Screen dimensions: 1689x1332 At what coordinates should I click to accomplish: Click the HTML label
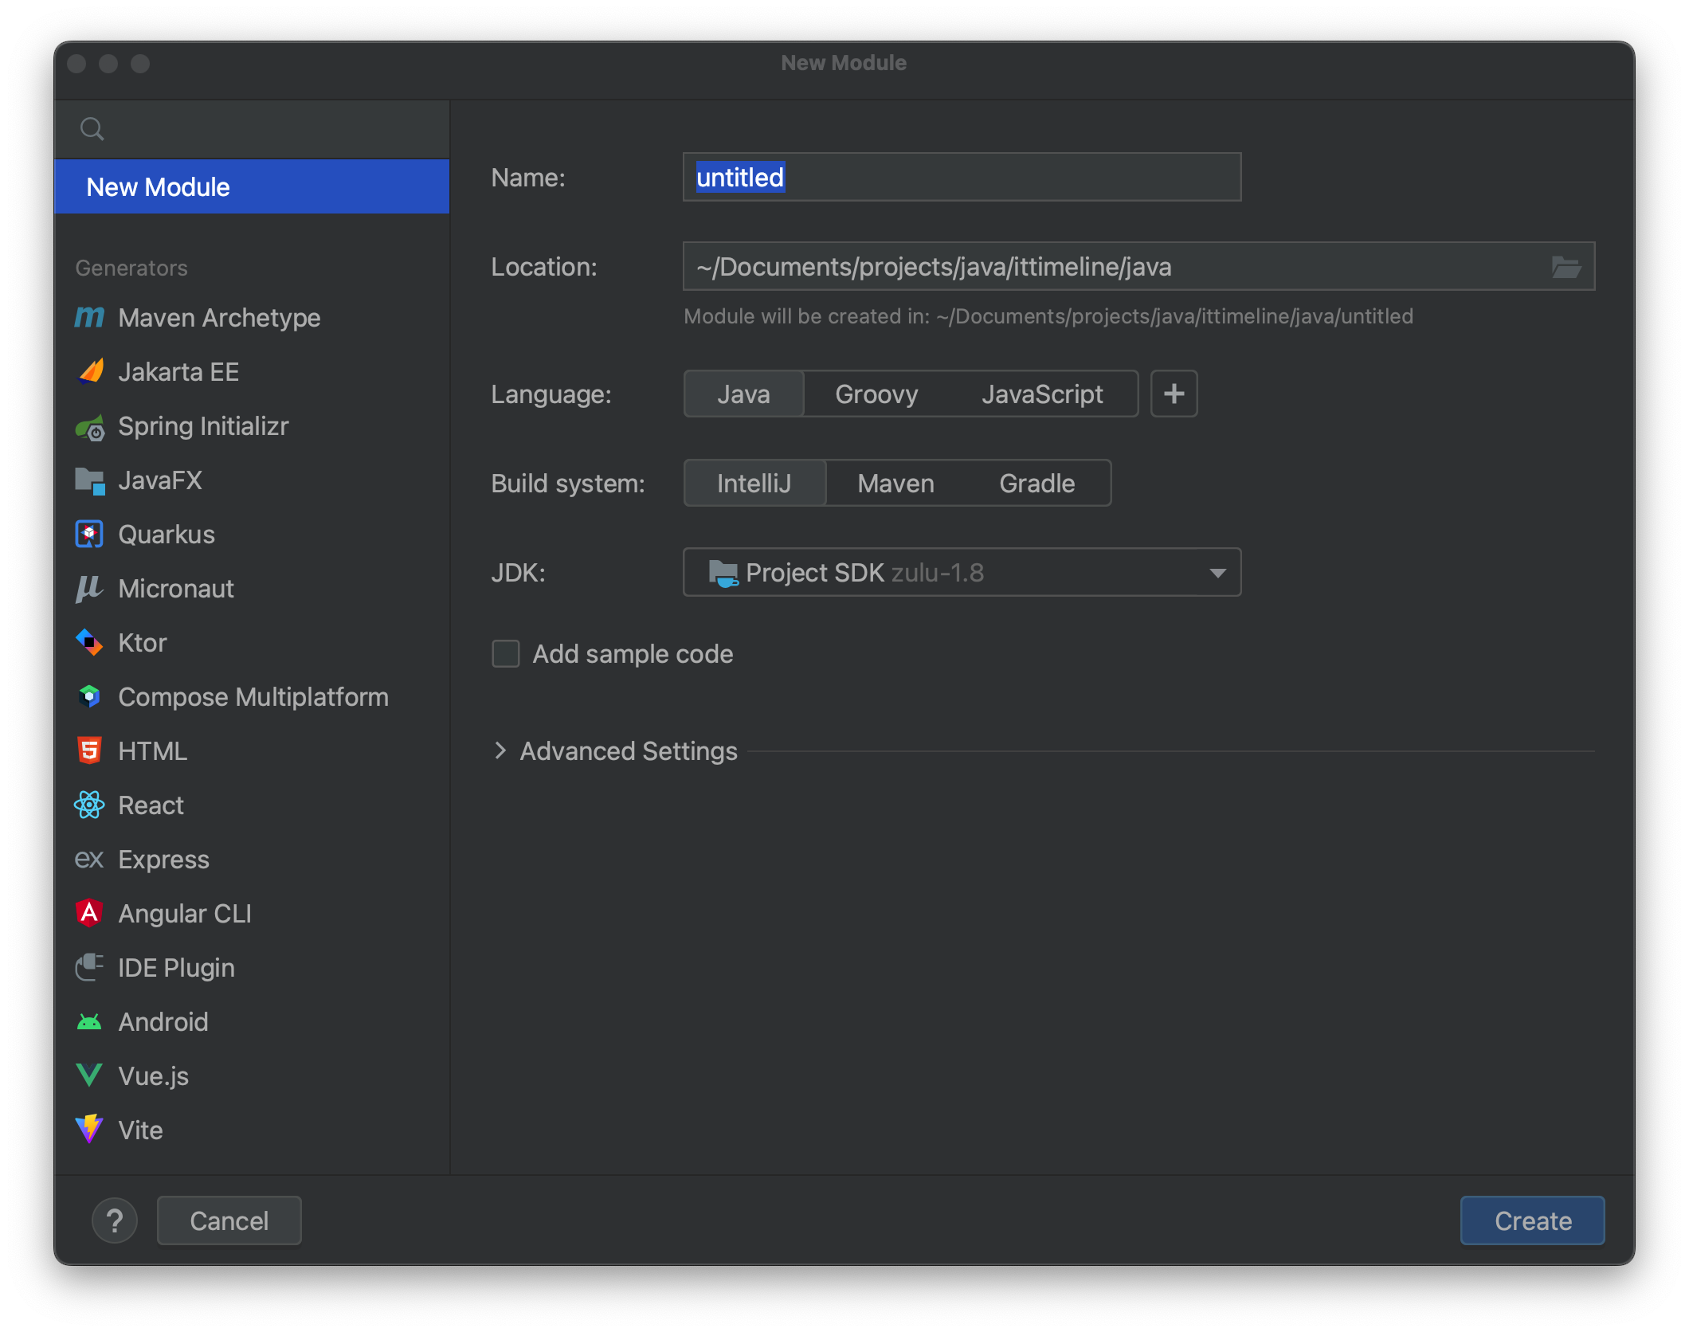(152, 751)
